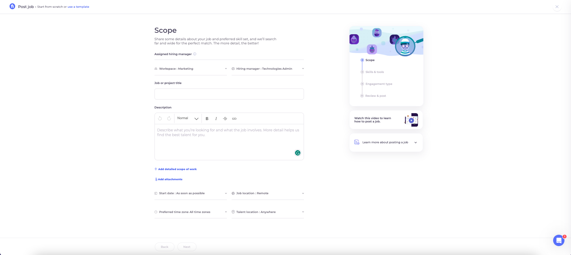Play the how to post a job video
Screen dimensions: 571x255
click(x=411, y=120)
